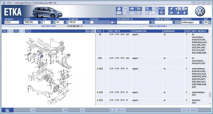213x114 pixels.
Task: Click the DÉSIGNATION column header
Action: pyautogui.click(x=147, y=31)
